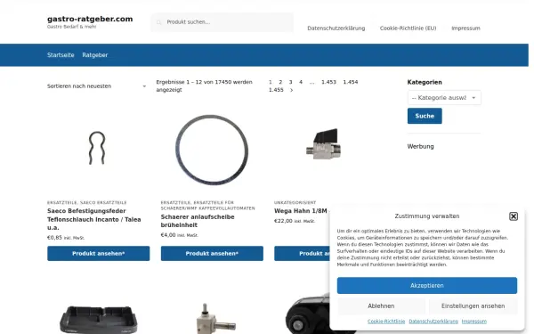Open the gastro-ratgeber.com site title
Image resolution: width=534 pixels, height=334 pixels.
[x=90, y=19]
